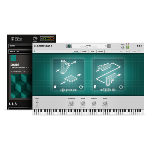Switch to the Home tab

pyautogui.click(x=76, y=51)
